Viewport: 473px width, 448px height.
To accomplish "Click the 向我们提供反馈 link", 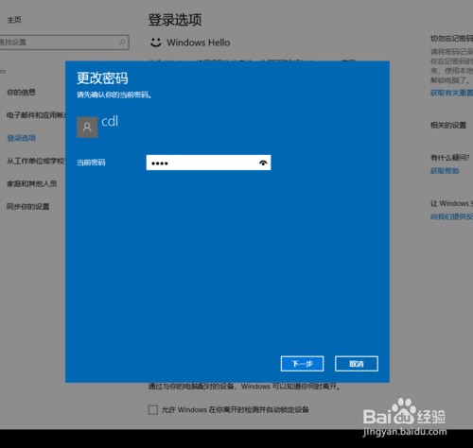I will (451, 216).
